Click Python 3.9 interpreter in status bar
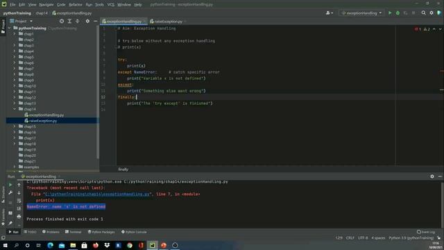 pyautogui.click(x=411, y=237)
